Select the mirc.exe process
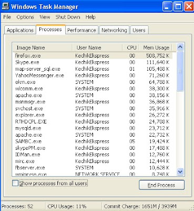194x211 pixels. (93, 161)
